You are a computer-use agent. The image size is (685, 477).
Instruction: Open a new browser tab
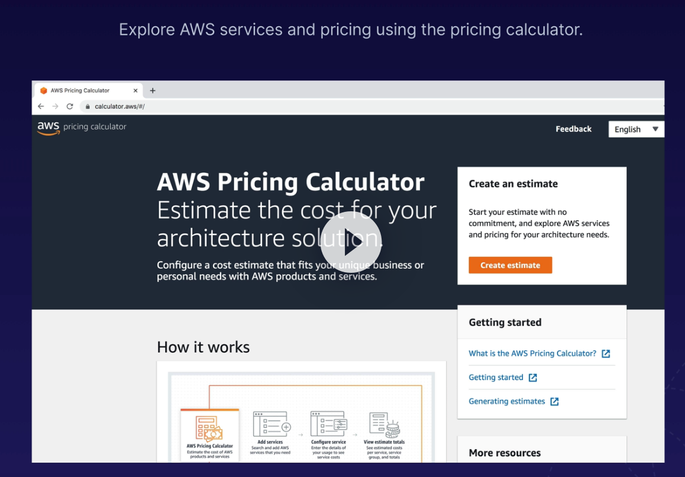click(x=153, y=91)
